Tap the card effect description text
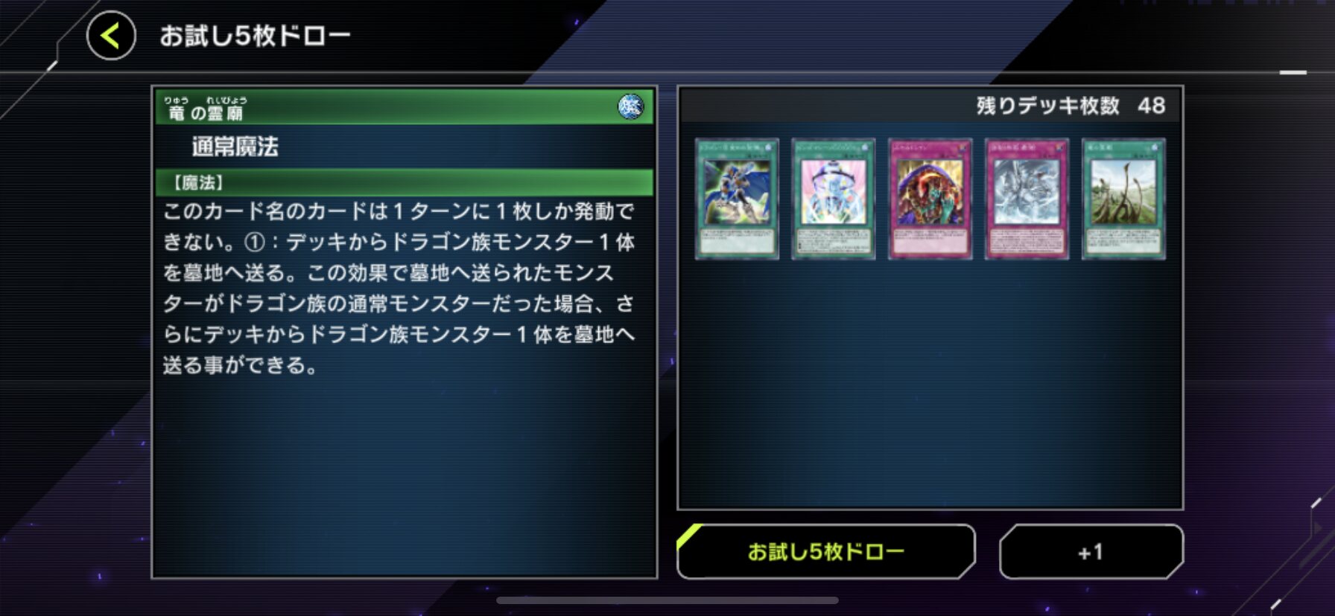The width and height of the screenshot is (1335, 616). pyautogui.click(x=399, y=288)
